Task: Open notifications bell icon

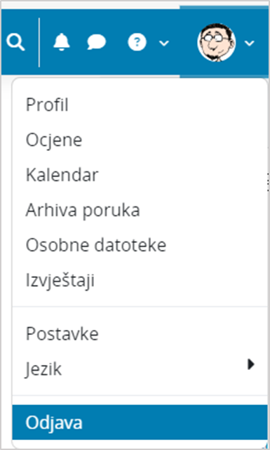Action: pyautogui.click(x=62, y=42)
